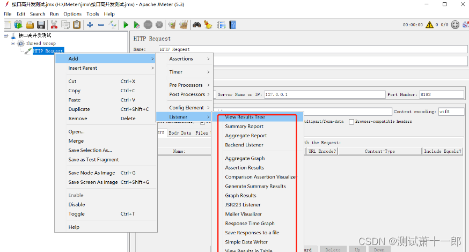The image size is (469, 252).
Task: Open the File menu
Action: pos(8,14)
